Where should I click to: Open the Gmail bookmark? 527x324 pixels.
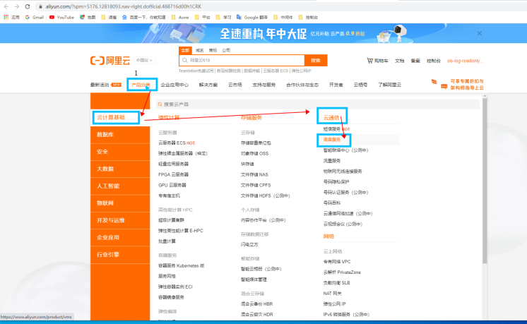35,17
